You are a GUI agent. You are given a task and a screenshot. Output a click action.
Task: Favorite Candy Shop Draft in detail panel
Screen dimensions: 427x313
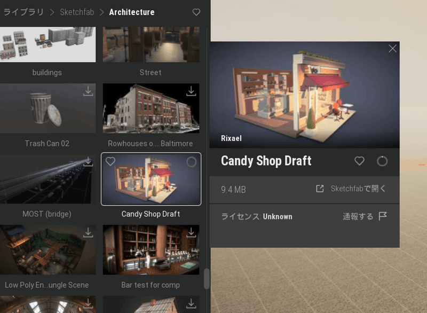359,161
